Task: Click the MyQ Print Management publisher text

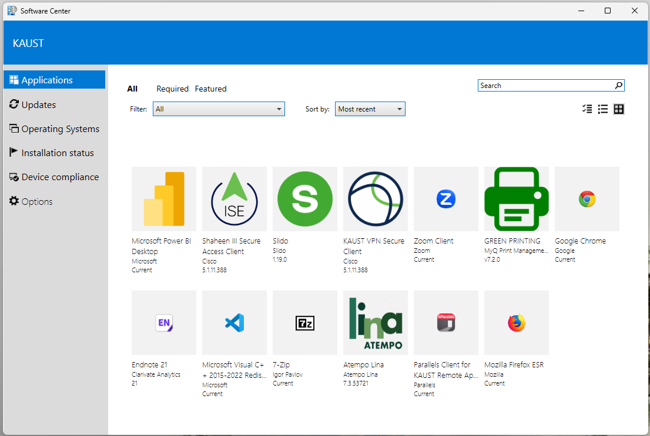Action: [516, 251]
